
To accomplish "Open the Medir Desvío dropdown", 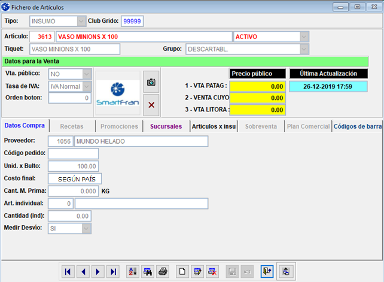I will [87, 228].
